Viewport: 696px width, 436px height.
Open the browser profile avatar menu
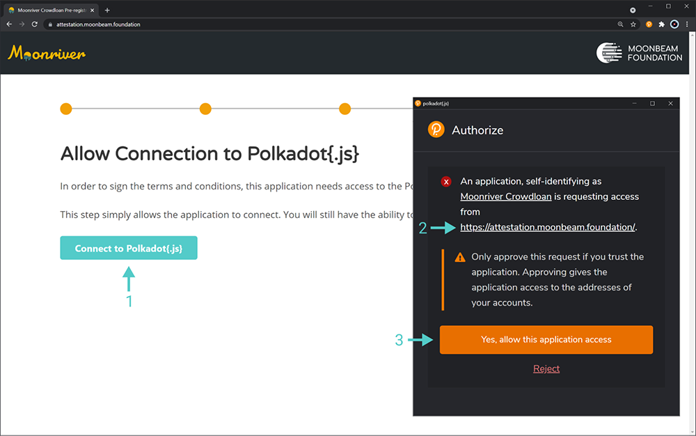click(674, 24)
